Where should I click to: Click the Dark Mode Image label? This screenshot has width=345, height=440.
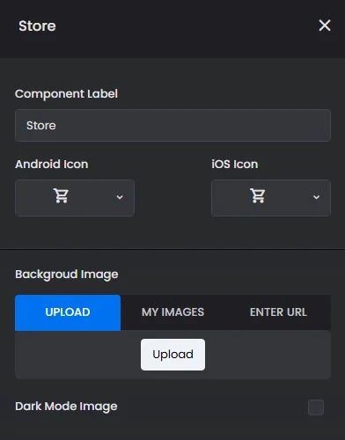66,407
